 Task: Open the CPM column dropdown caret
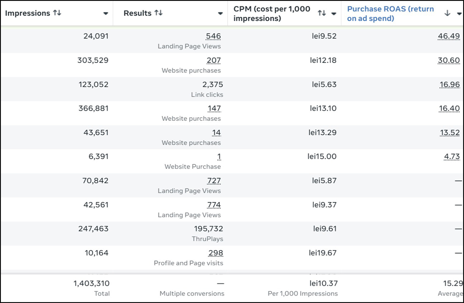tap(334, 14)
